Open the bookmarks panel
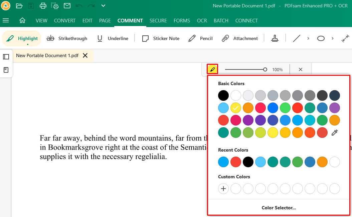Screen dimensions: 352x217 [6, 69]
